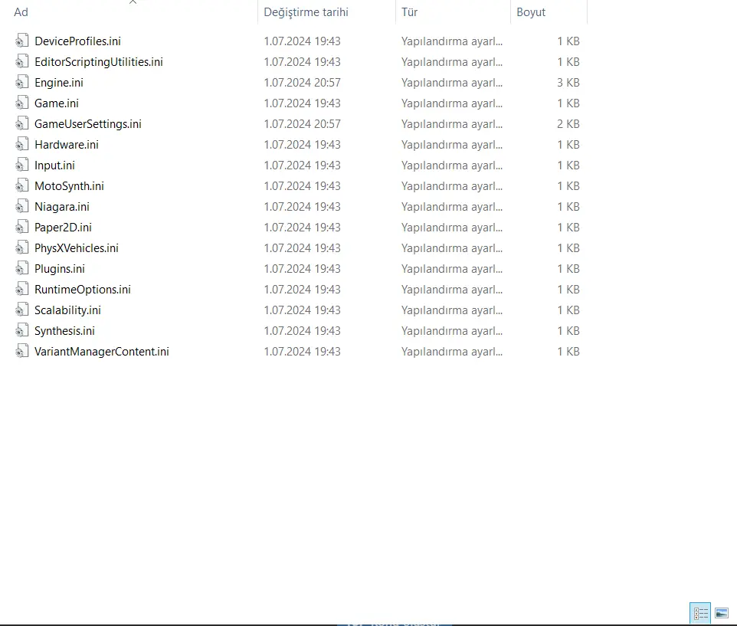
Task: Click the type cell of Plugins.ini
Action: tap(452, 269)
